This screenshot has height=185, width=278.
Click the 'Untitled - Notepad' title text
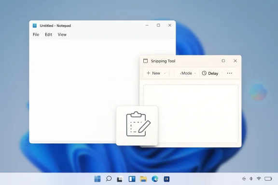[56, 26]
